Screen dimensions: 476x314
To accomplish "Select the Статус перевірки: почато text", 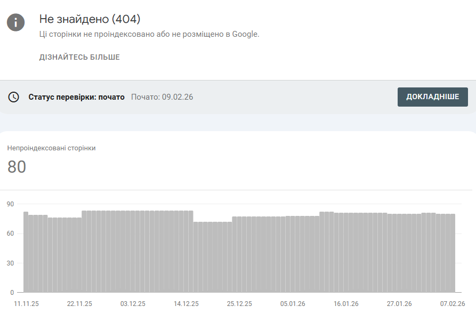I will point(76,97).
